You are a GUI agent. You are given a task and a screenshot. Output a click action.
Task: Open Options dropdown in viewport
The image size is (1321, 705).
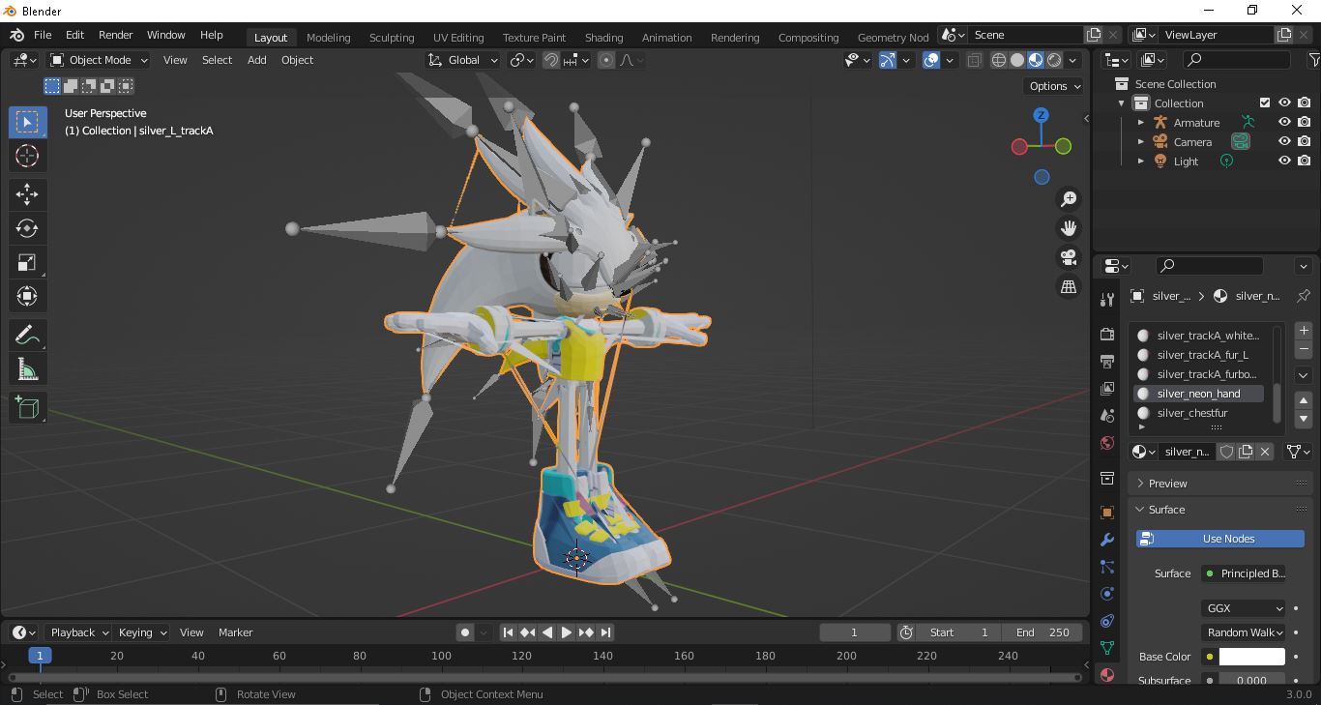pyautogui.click(x=1055, y=86)
